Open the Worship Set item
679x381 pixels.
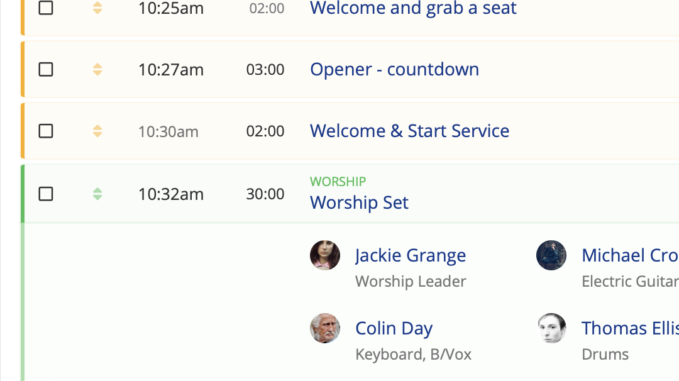359,202
